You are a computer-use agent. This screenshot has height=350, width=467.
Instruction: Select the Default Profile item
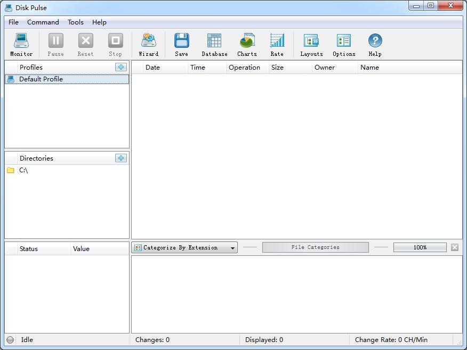click(41, 79)
